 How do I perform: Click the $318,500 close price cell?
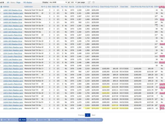click(x=106, y=105)
